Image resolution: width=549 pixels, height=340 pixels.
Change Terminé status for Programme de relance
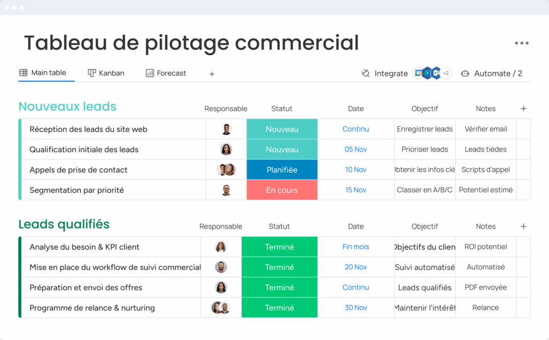[279, 308]
